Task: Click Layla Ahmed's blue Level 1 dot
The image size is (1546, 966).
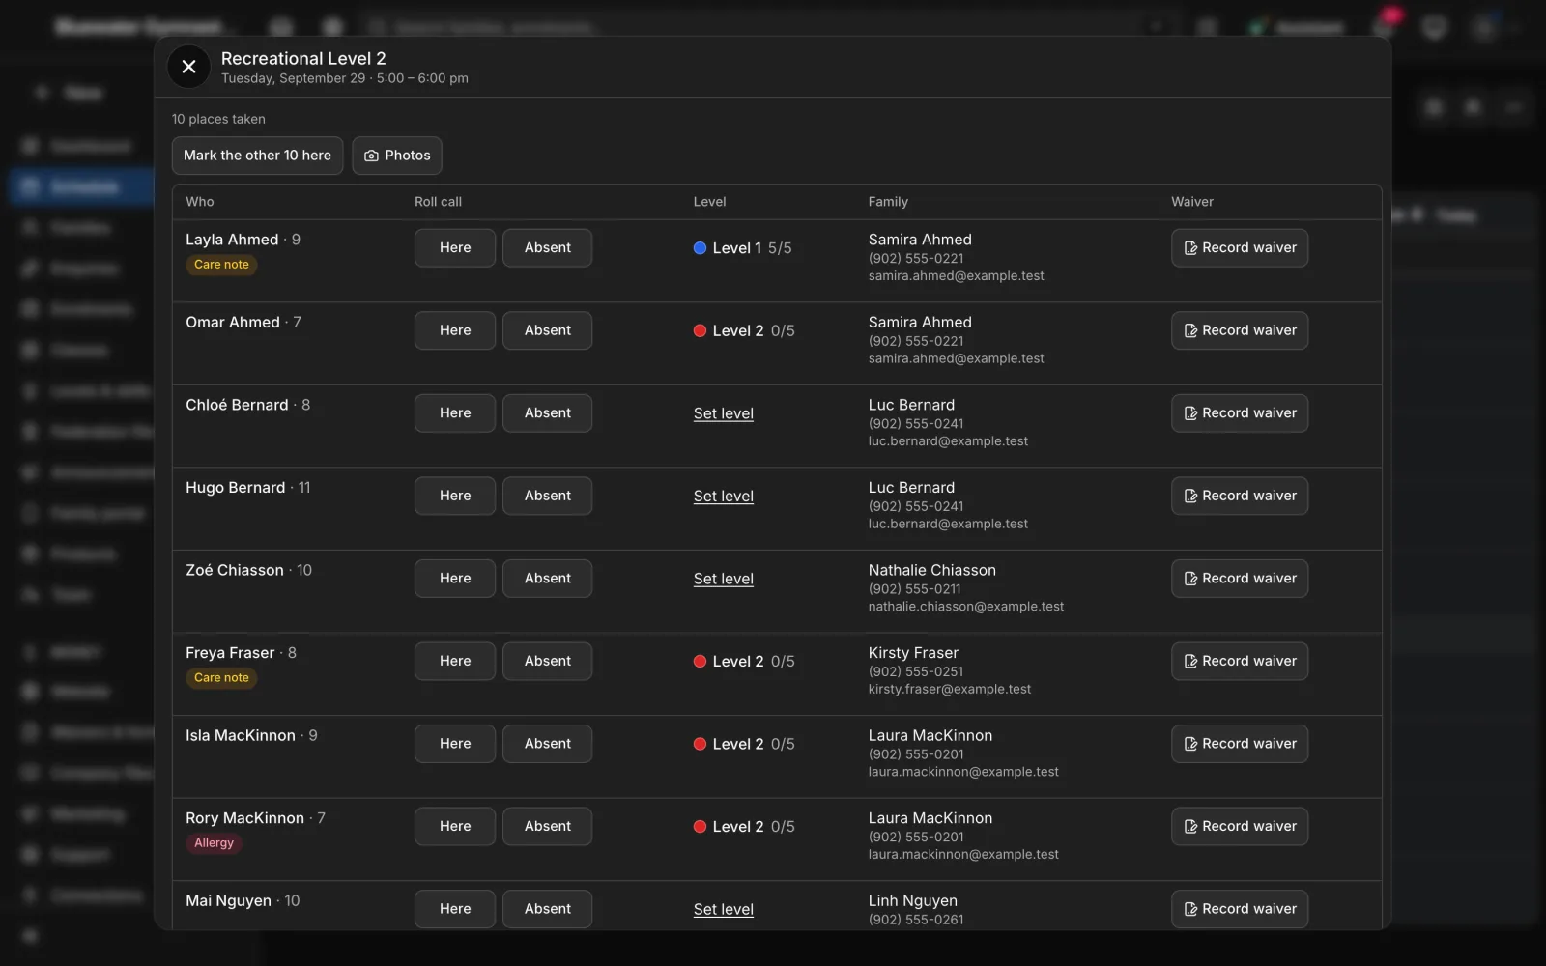Action: 700,248
